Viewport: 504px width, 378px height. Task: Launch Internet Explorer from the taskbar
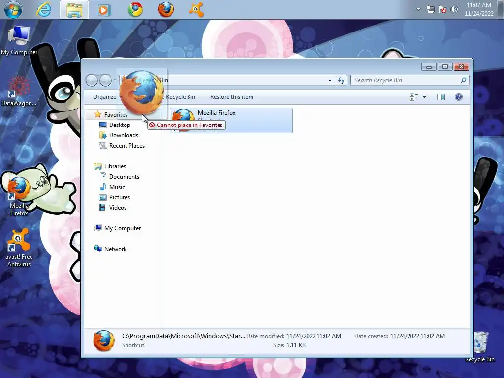tap(44, 9)
